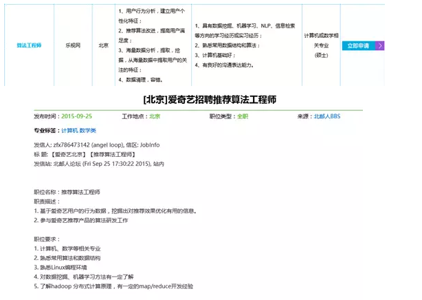Viewport: 422px width, 300px height.
Task: Click the publish date 2015-09-25
Action: coord(77,116)
